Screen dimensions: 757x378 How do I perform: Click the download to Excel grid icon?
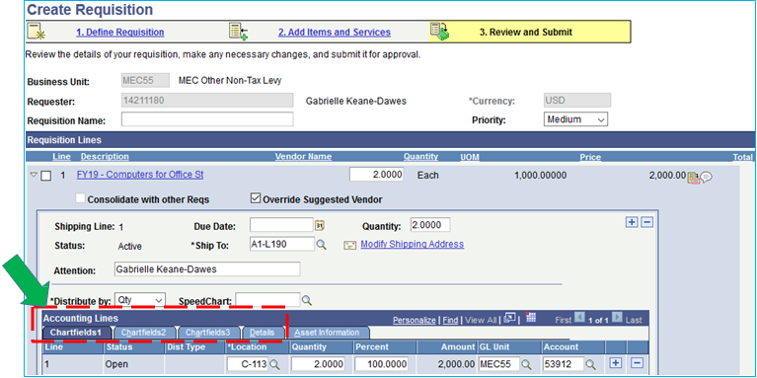click(531, 317)
